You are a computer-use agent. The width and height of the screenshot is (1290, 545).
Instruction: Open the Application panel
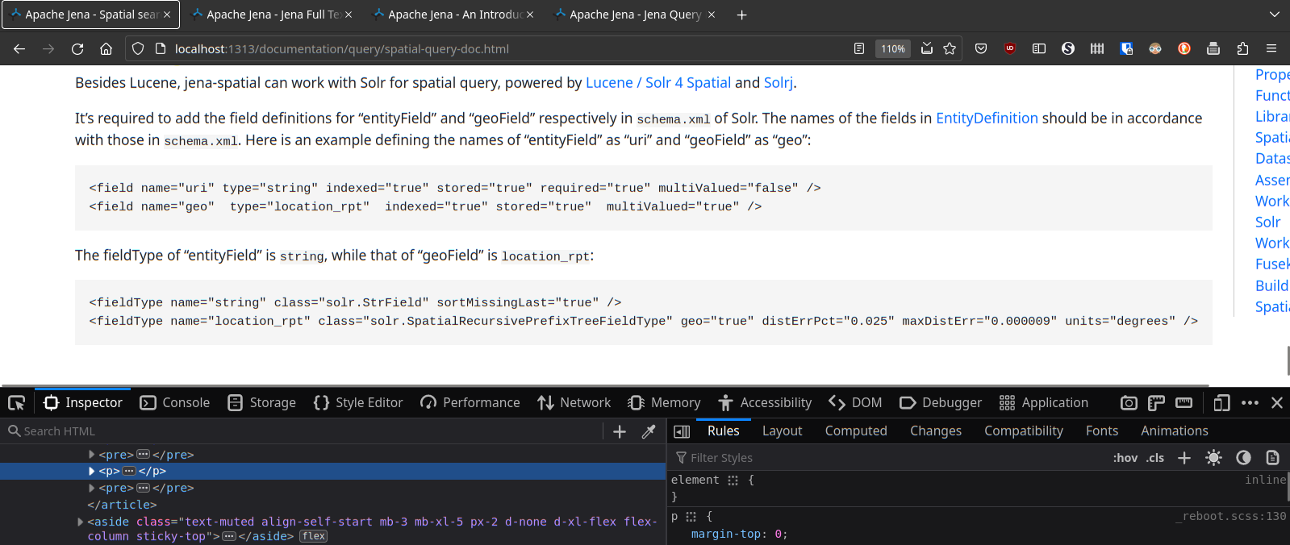tap(1044, 402)
